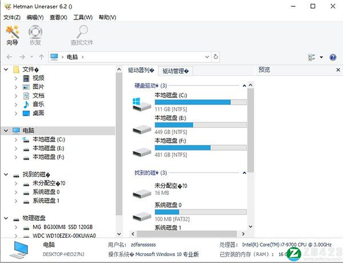Viewport: 343px width, 263px height.
Task: Go back with the left arrow
Action: click(x=9, y=57)
